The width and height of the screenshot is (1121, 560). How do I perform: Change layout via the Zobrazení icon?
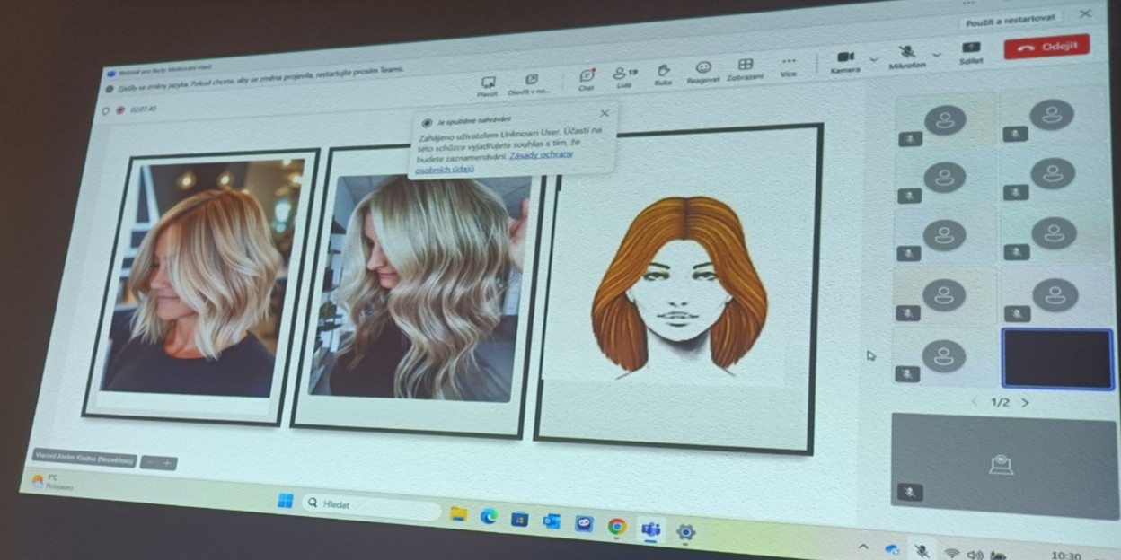[745, 66]
